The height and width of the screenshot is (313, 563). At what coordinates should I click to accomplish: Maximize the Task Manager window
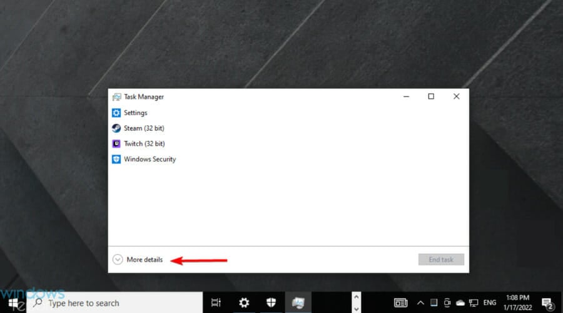(431, 96)
